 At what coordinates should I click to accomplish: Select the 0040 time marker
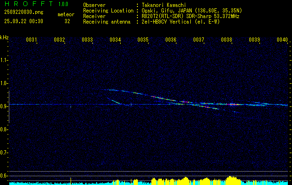282,40
